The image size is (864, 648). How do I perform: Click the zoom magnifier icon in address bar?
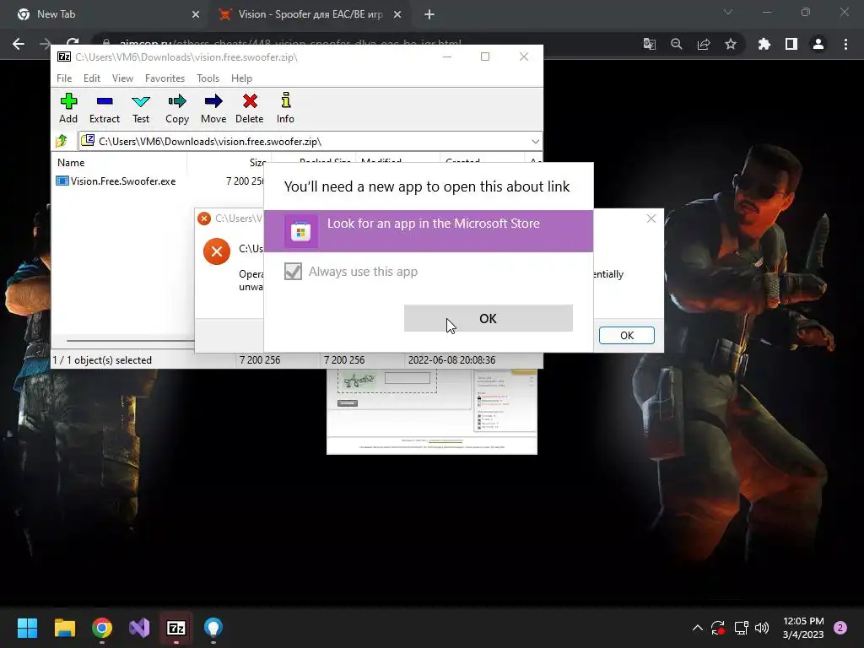coord(677,44)
